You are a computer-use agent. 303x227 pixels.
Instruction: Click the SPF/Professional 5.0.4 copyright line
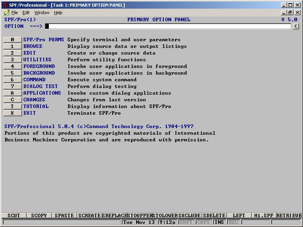99,126
